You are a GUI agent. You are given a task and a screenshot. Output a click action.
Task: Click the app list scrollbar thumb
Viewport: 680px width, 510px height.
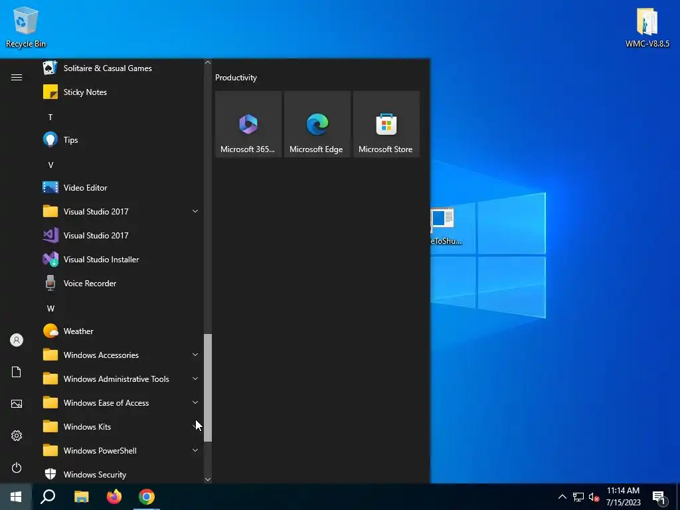click(x=208, y=388)
